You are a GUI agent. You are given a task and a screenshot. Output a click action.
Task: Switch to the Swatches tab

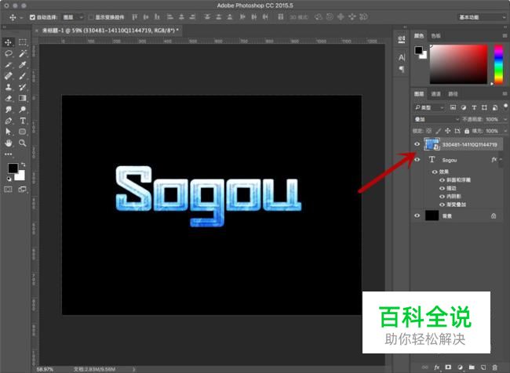coord(435,36)
